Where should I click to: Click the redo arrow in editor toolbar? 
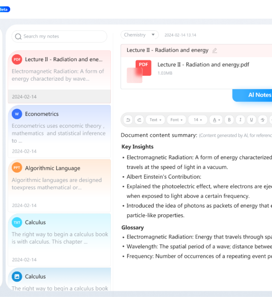(x=139, y=120)
